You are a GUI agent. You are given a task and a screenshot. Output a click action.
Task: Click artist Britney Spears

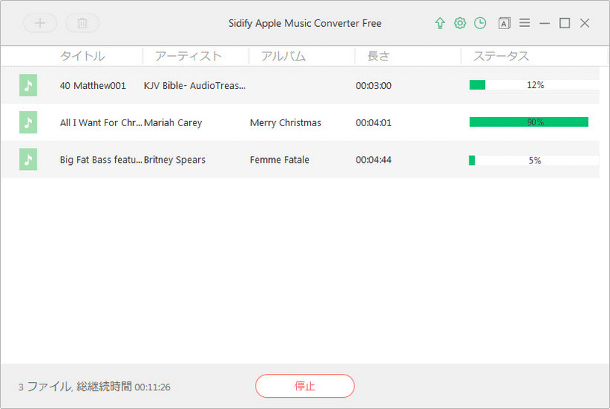(x=174, y=160)
